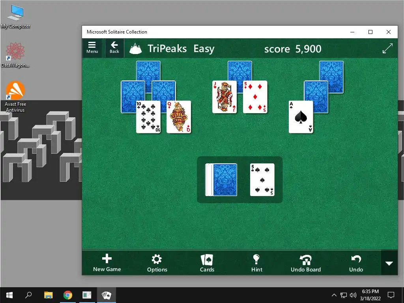Open the volume control in the tray

[353, 295]
